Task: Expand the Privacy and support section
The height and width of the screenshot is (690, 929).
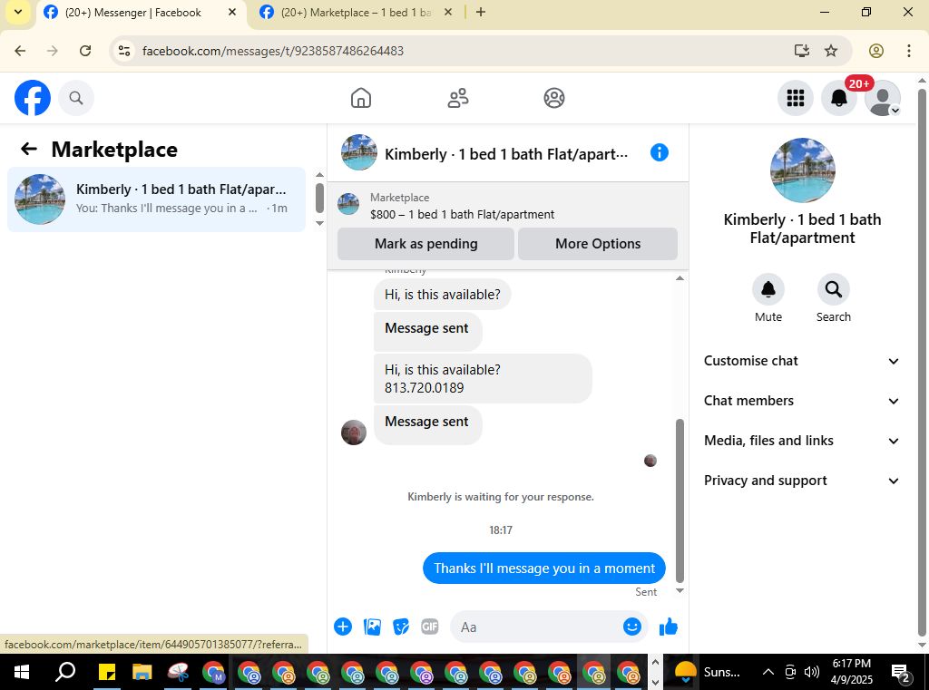Action: [x=802, y=481]
